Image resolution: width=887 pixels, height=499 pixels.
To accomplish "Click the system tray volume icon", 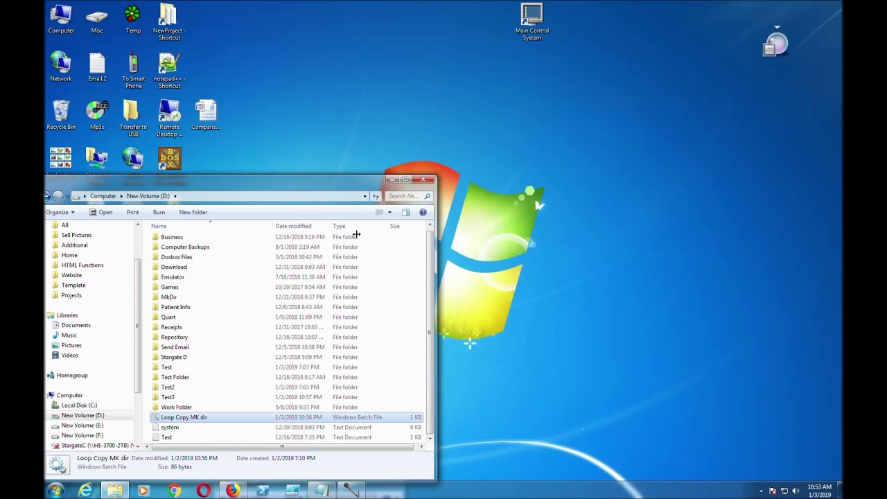I will pos(796,491).
